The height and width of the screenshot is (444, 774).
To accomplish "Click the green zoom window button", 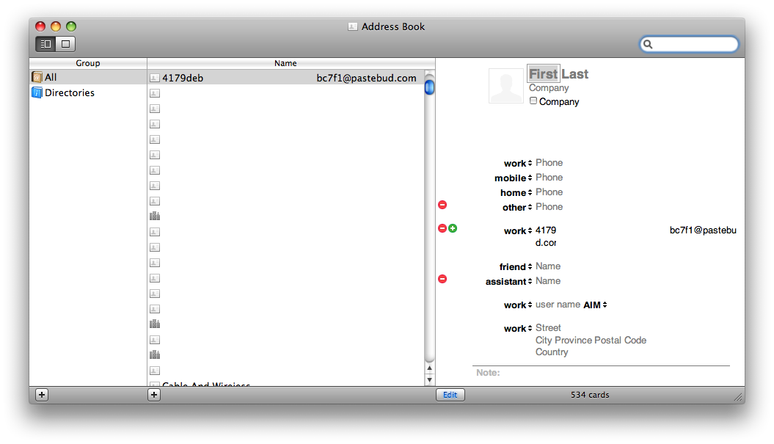I will [71, 26].
